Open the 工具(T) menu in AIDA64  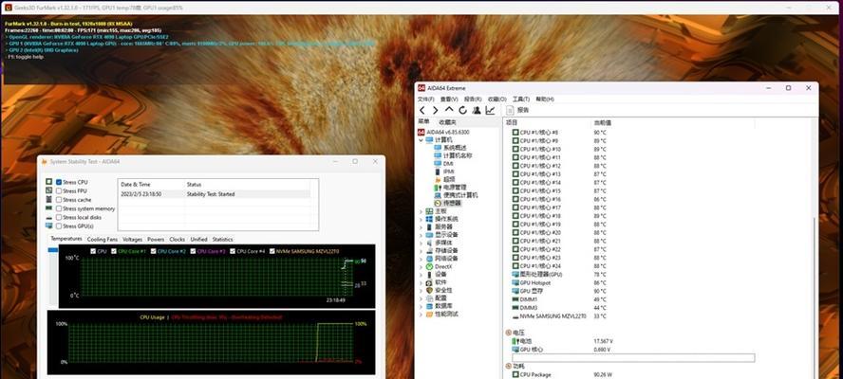521,99
